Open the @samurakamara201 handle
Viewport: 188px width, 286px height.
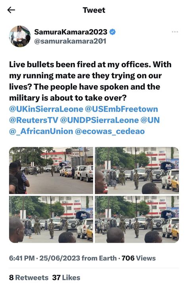(x=70, y=41)
